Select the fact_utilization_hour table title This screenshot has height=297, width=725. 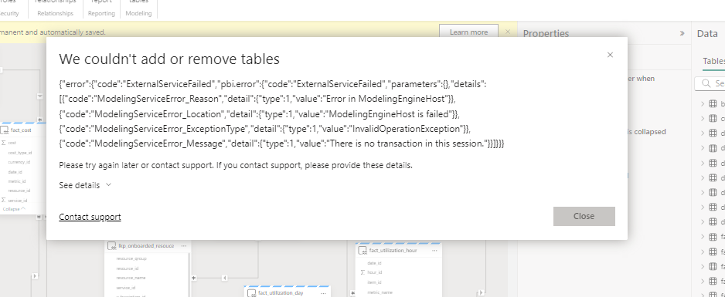pyautogui.click(x=393, y=251)
